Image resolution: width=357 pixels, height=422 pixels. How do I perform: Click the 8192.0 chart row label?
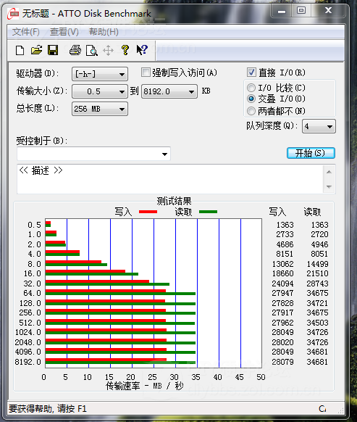click(x=28, y=362)
